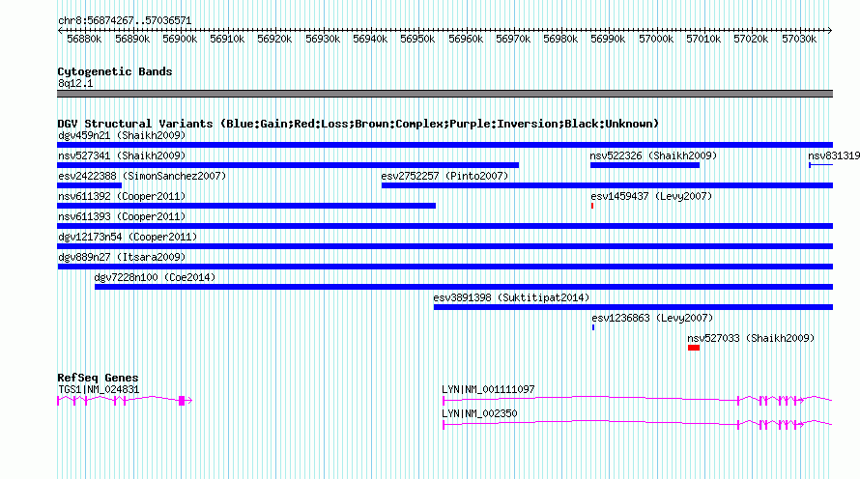The width and height of the screenshot is (860, 479).
Task: Click the nsv522326 blue gain bar
Action: pos(645,165)
